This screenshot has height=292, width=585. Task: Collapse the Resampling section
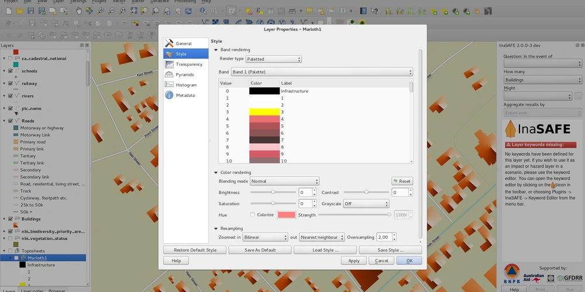pos(216,228)
